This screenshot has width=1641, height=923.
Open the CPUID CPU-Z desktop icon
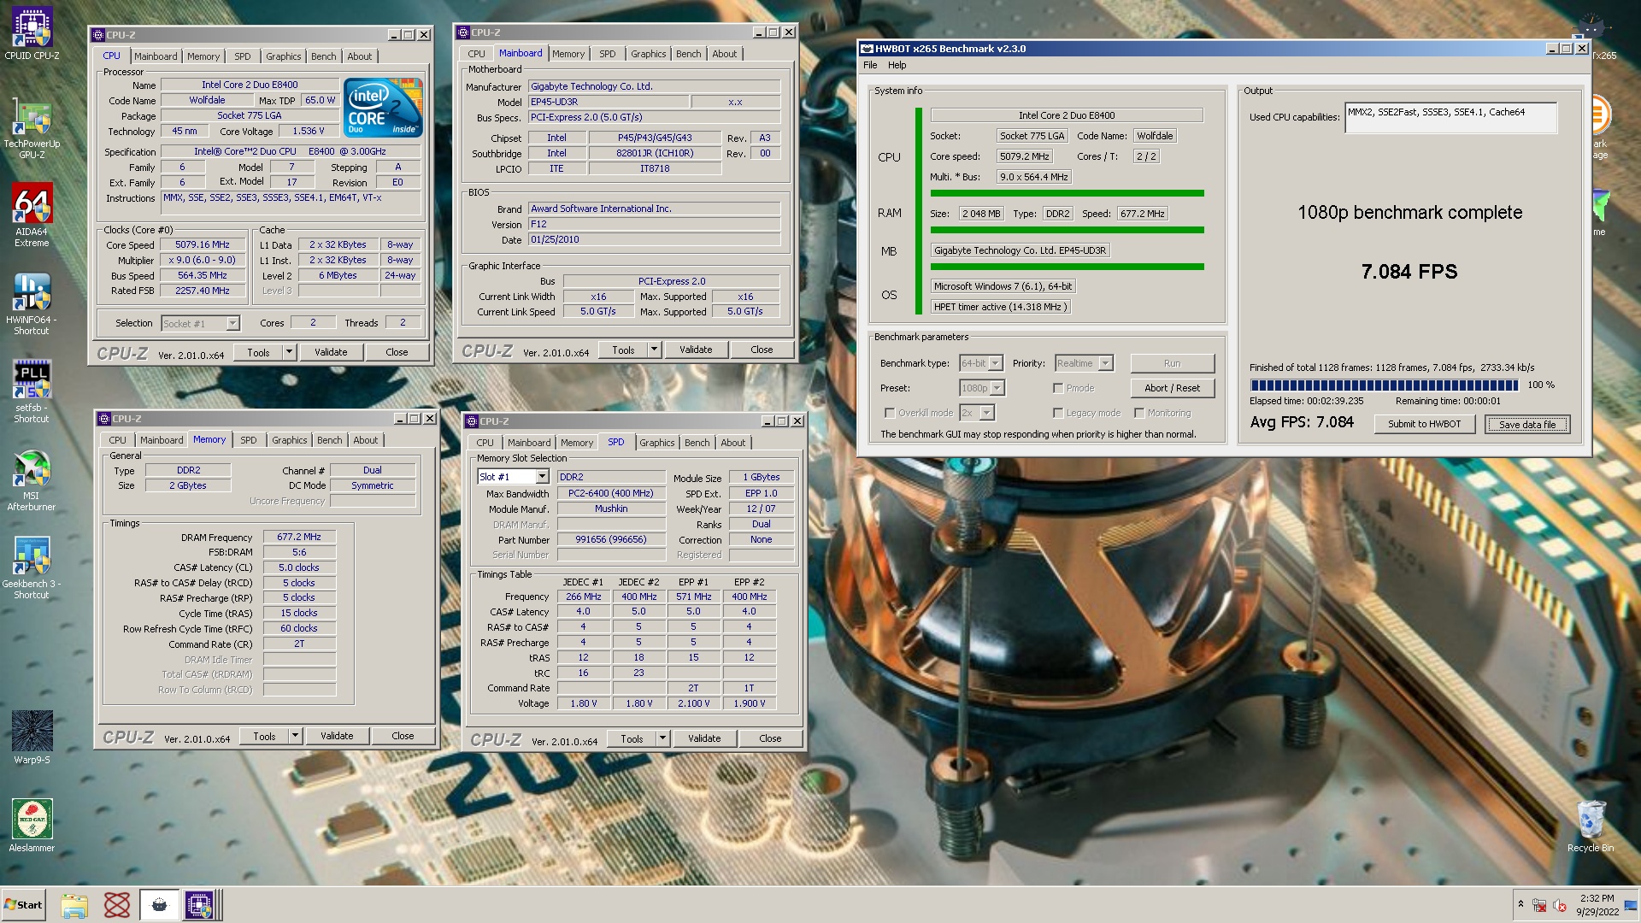pyautogui.click(x=32, y=34)
